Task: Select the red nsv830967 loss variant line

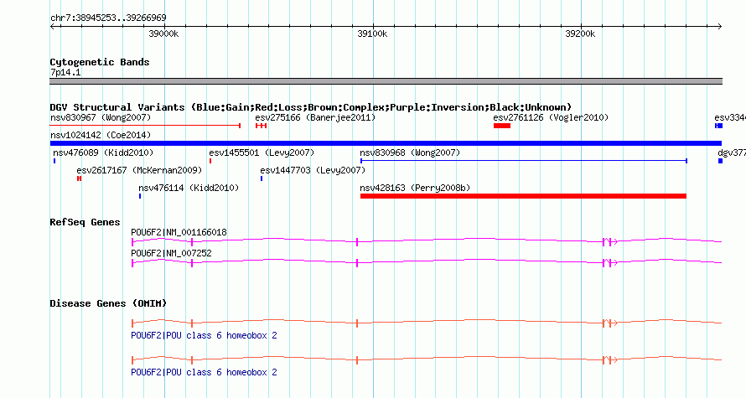Action: click(x=145, y=126)
